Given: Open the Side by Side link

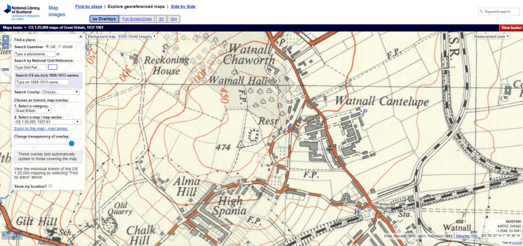Looking at the screenshot, I should [183, 7].
